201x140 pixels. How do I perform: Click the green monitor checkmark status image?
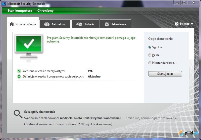tap(29, 47)
